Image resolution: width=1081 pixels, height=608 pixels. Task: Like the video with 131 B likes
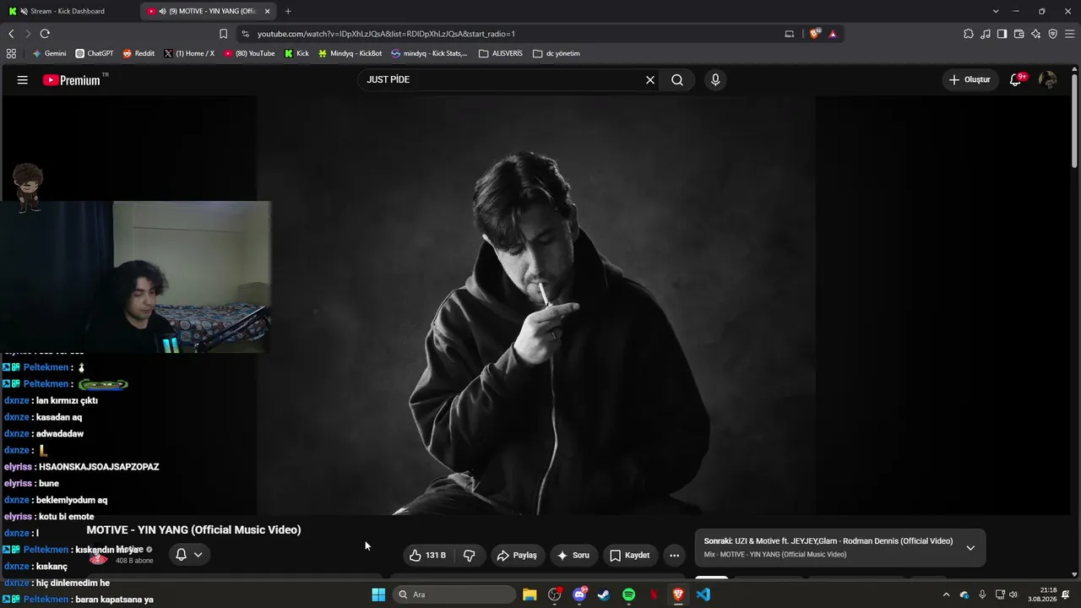(427, 556)
